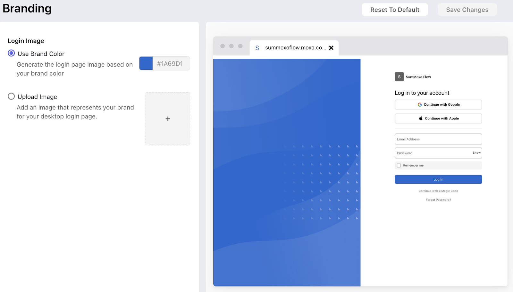Open Continue with a Magic Code link
The height and width of the screenshot is (292, 513).
(438, 191)
